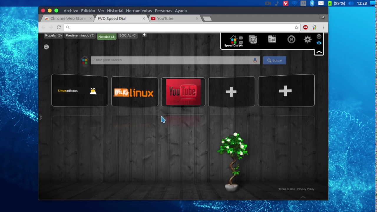Open the Wi-Fi network tray icon
This screenshot has width=377, height=212.
tap(294, 3)
